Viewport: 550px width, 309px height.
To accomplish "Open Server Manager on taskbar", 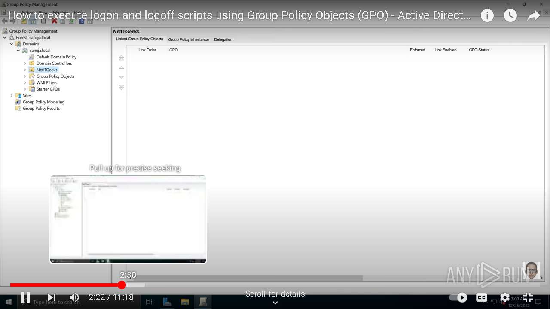I will 167,302.
